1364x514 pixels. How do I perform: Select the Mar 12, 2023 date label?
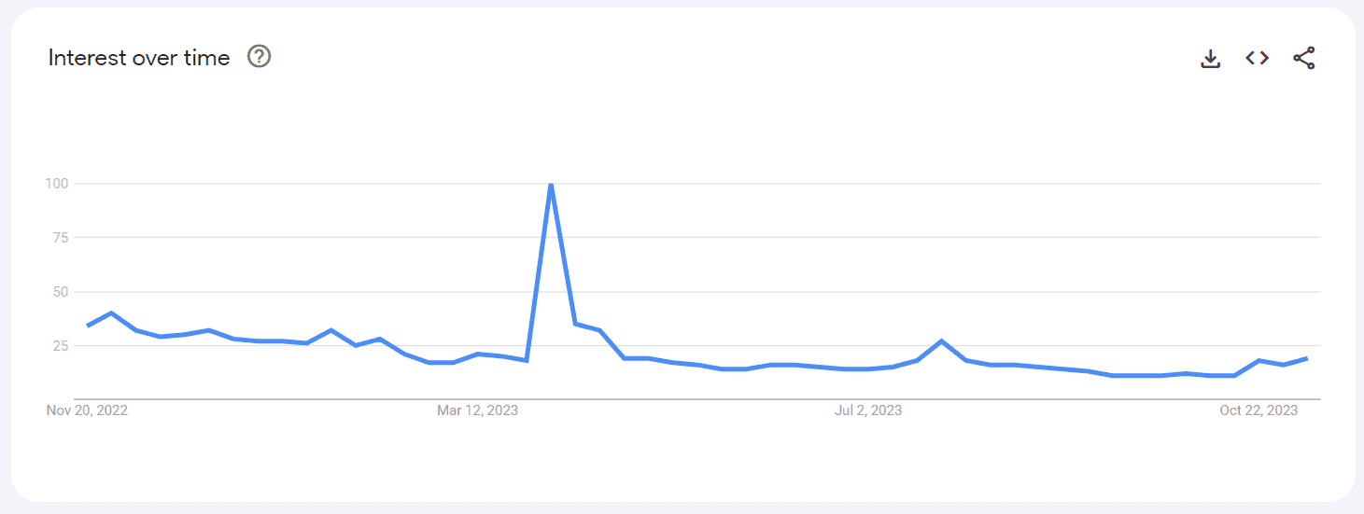pos(477,410)
